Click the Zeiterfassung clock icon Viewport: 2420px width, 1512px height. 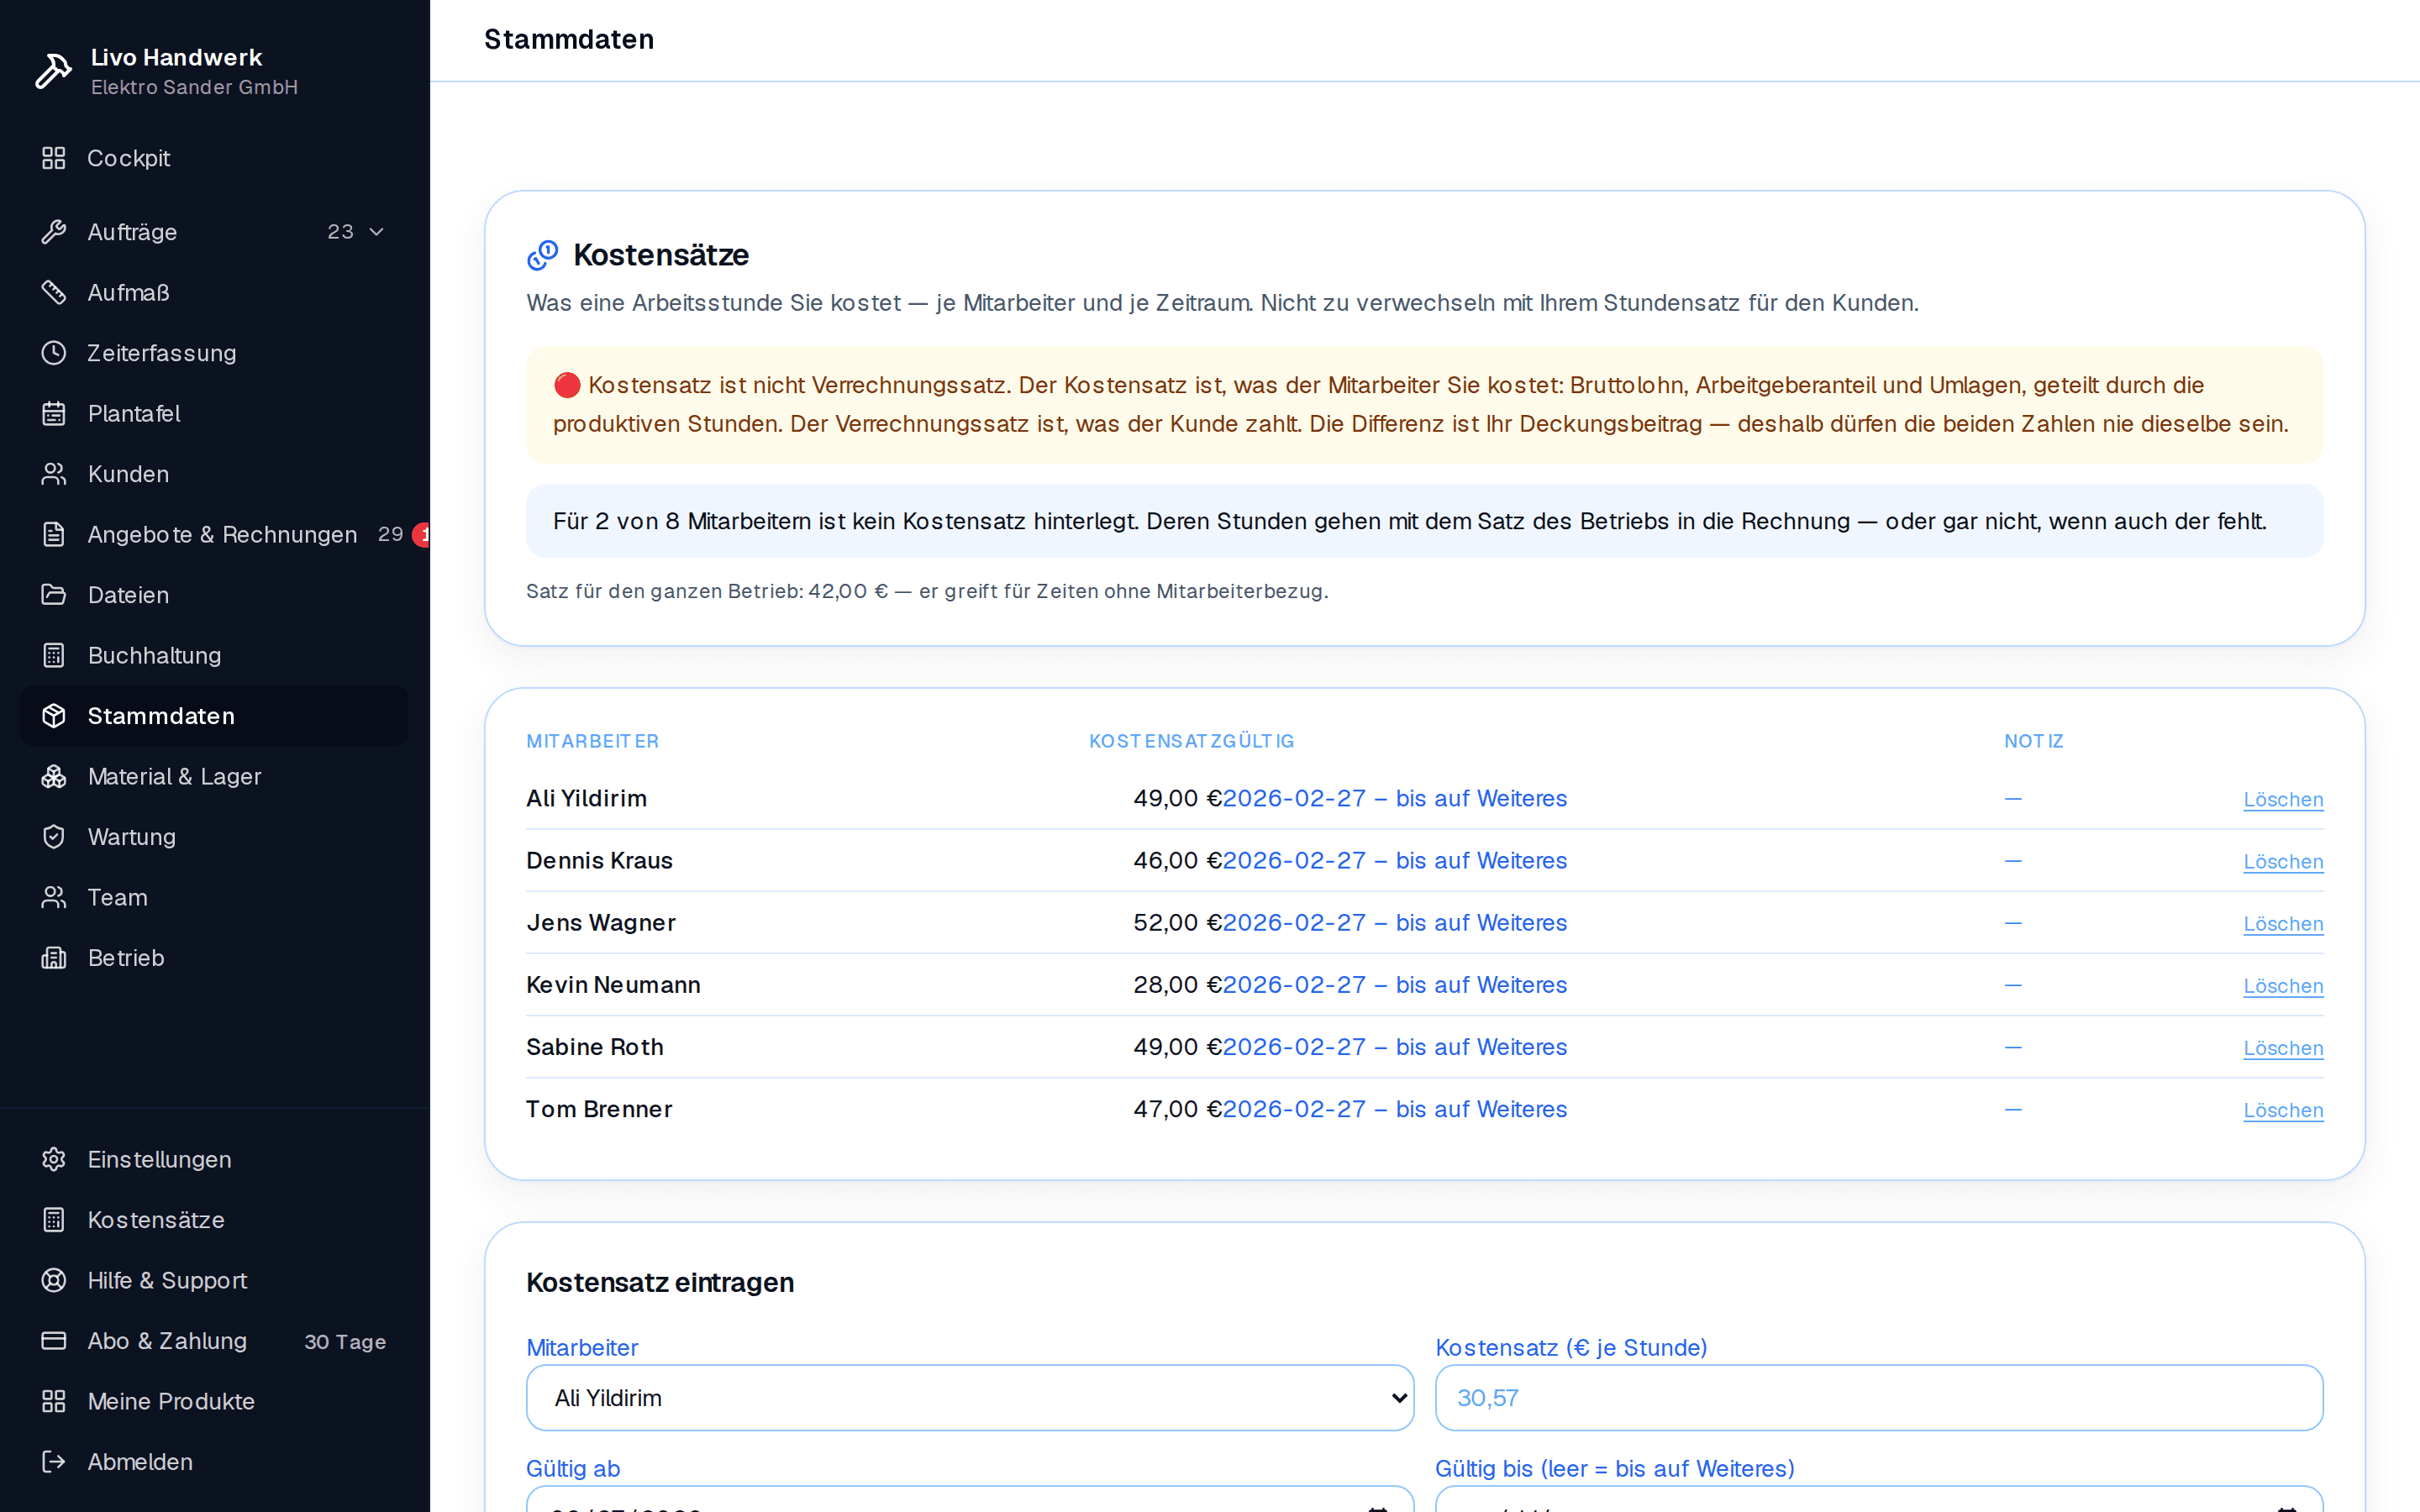coord(54,353)
